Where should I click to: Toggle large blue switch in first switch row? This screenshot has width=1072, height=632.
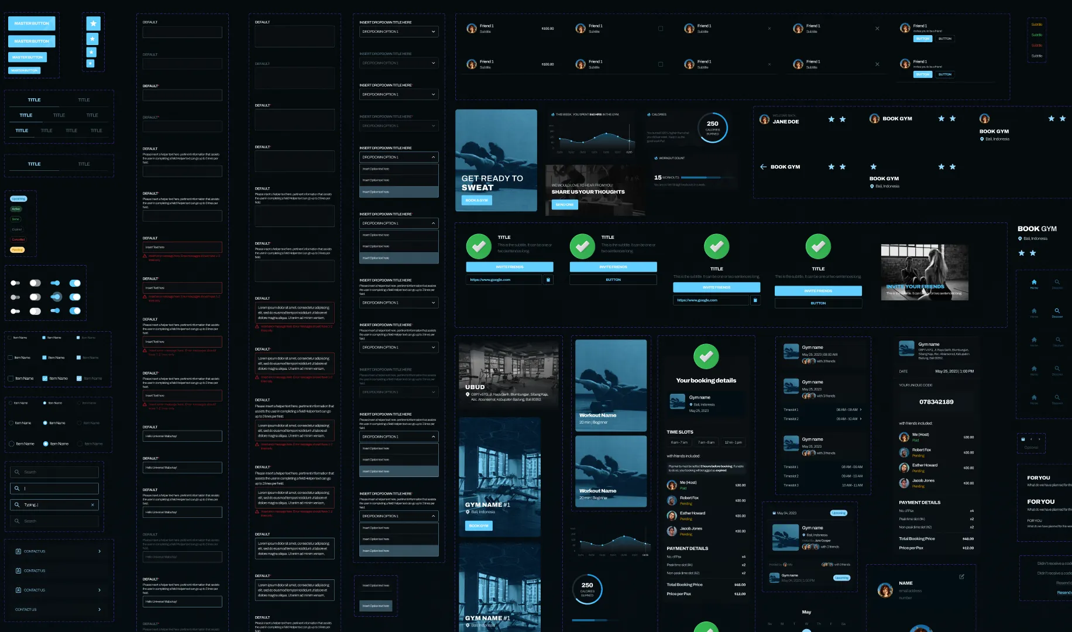[x=75, y=283]
